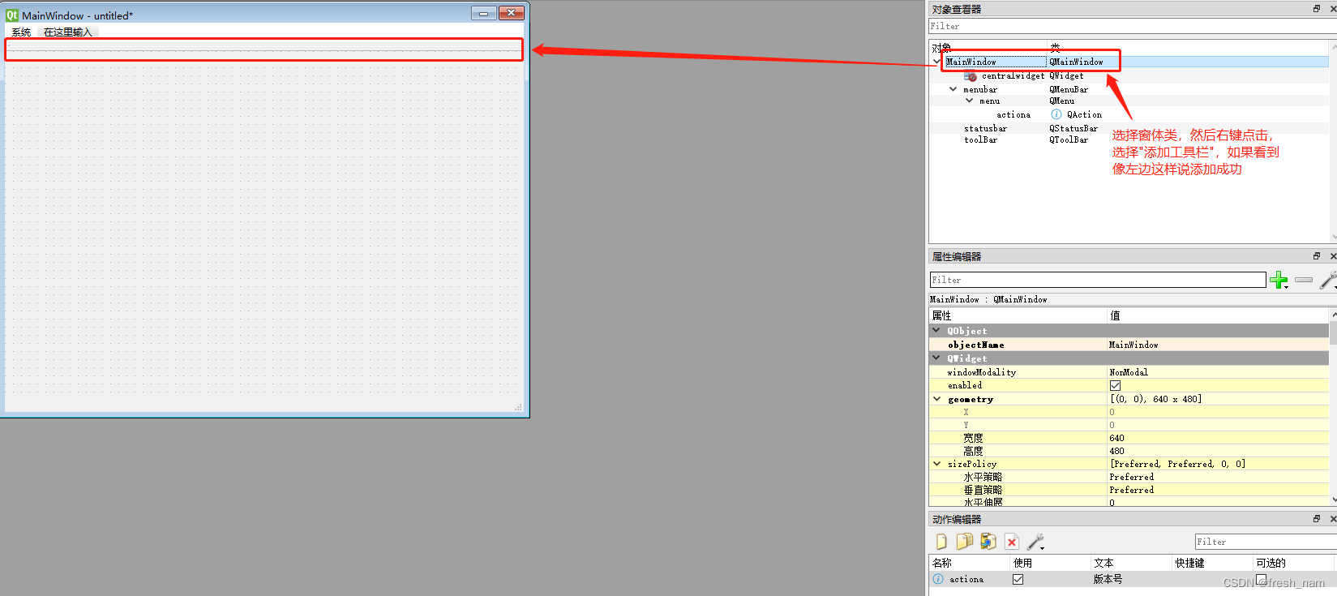Minimize the MainWindow untitled form window

(484, 13)
